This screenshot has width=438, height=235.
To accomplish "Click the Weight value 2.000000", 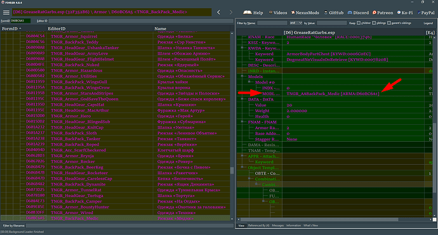I will coord(296,111).
